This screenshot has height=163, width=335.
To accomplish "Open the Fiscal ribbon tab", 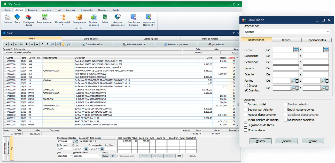I will (58, 10).
